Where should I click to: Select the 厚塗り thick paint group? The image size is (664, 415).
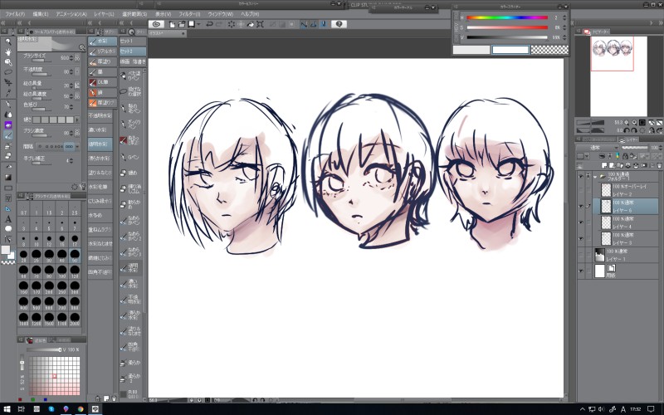point(103,61)
